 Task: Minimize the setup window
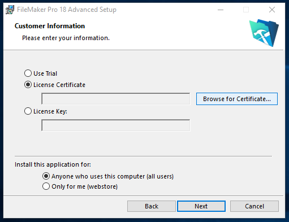click(221, 10)
